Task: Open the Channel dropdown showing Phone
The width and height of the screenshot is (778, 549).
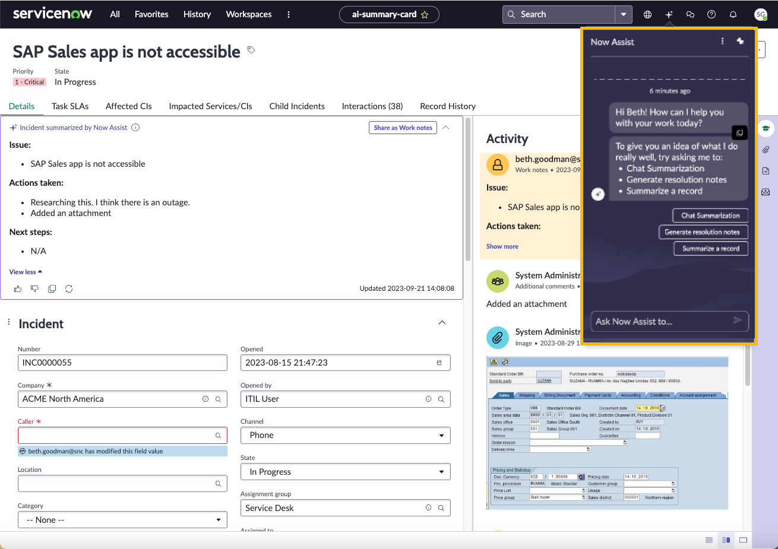Action: [x=346, y=436]
